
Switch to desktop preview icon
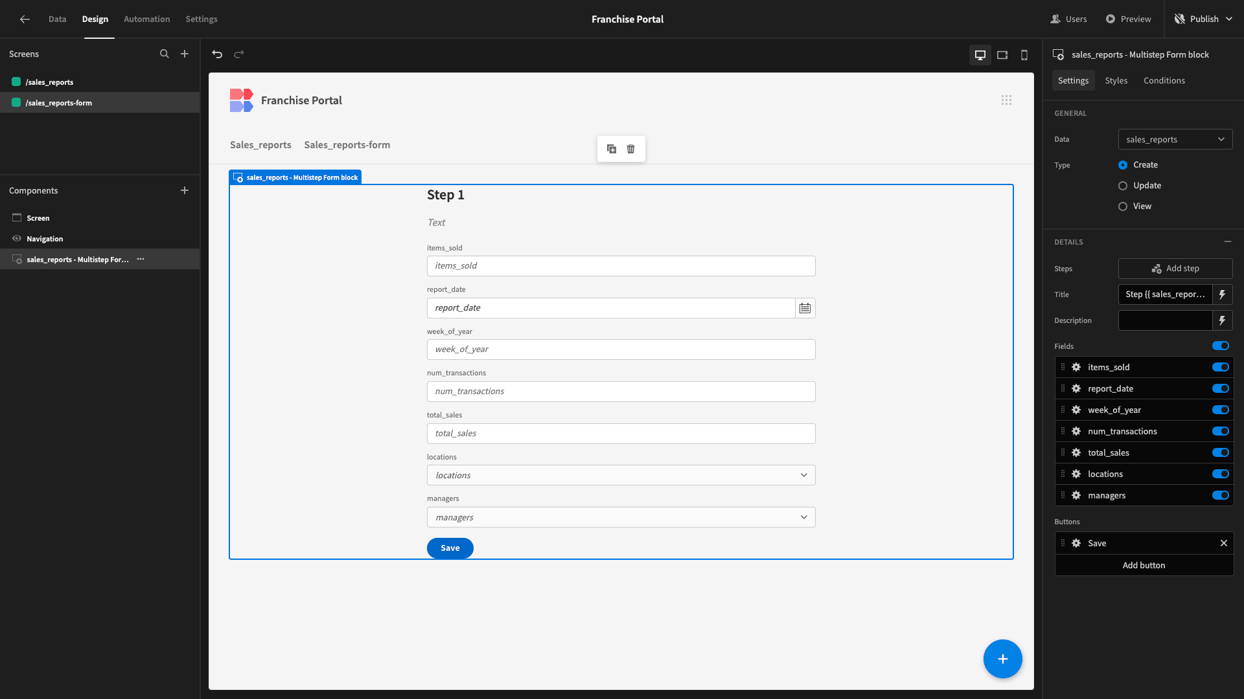980,55
